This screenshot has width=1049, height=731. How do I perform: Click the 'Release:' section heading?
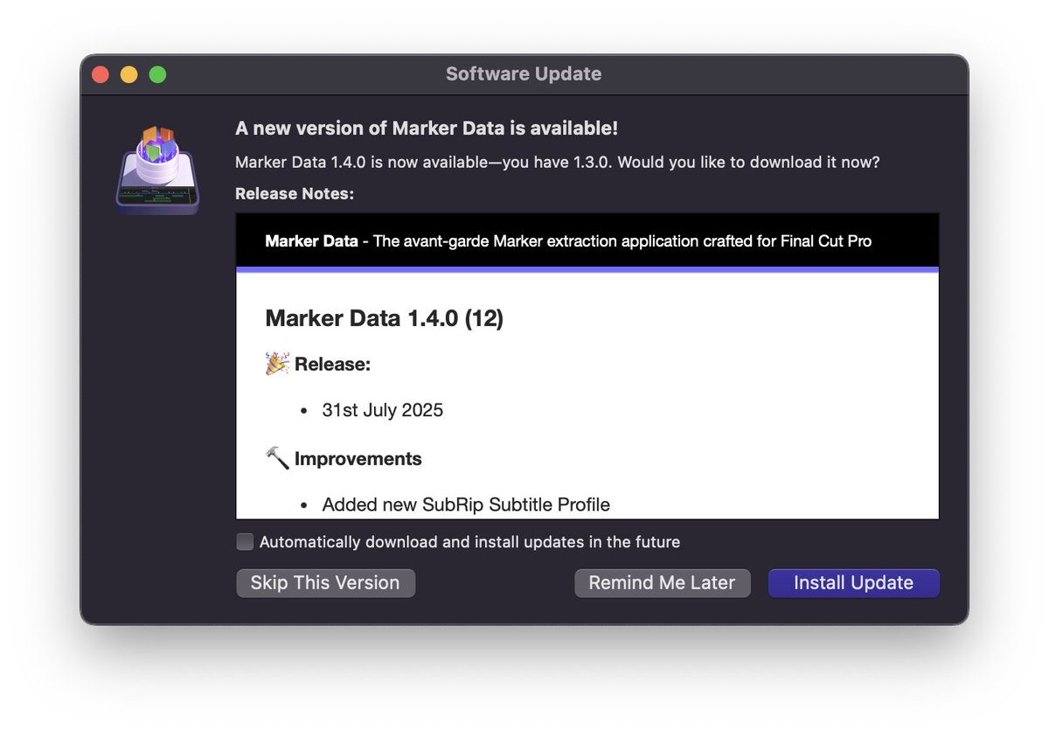(x=332, y=365)
